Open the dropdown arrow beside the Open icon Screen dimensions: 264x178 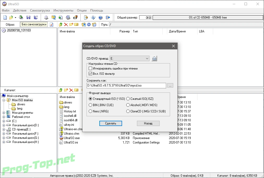point(15,18)
